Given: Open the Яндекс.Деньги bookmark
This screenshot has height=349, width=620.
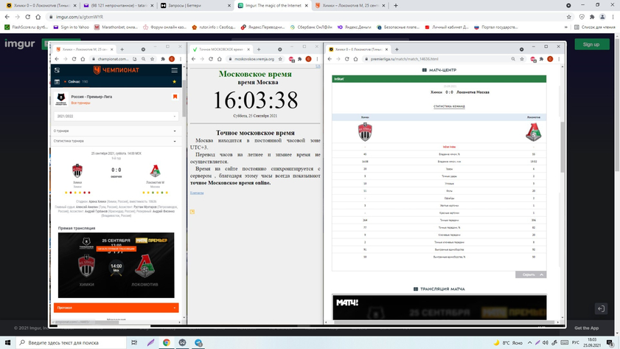Looking at the screenshot, I should pyautogui.click(x=355, y=27).
